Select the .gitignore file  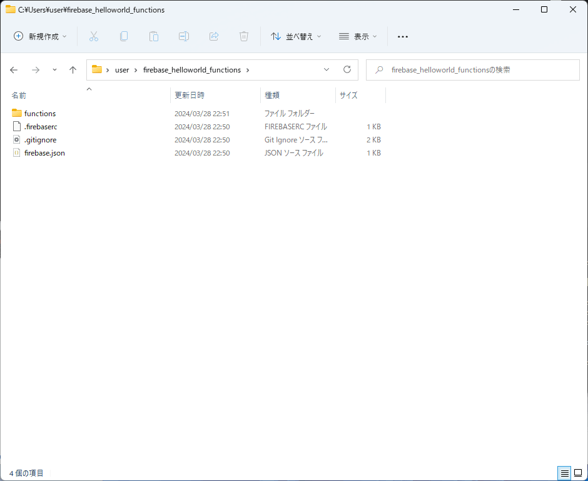click(x=41, y=140)
